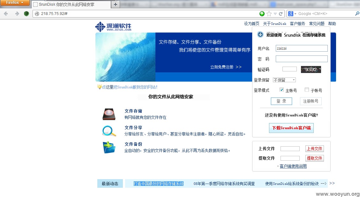The image size is (360, 197).
Task: Click 你的文件从此网络安家 heading
Action: [x=171, y=97]
